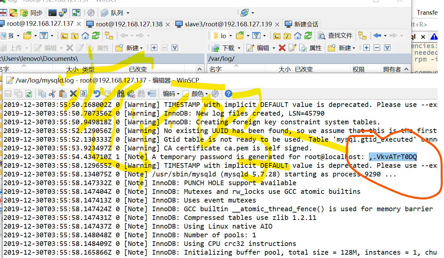Expand the globe transfer settings dropdown
The width and height of the screenshot is (444, 258).
point(252,13)
